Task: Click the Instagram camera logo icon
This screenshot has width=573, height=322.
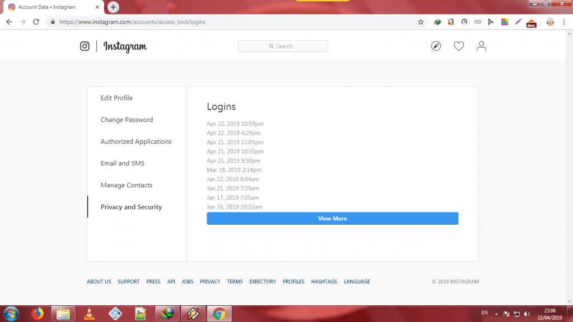Action: [x=84, y=46]
